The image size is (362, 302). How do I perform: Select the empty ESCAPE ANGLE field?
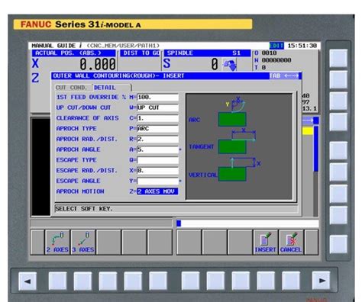tap(157, 181)
